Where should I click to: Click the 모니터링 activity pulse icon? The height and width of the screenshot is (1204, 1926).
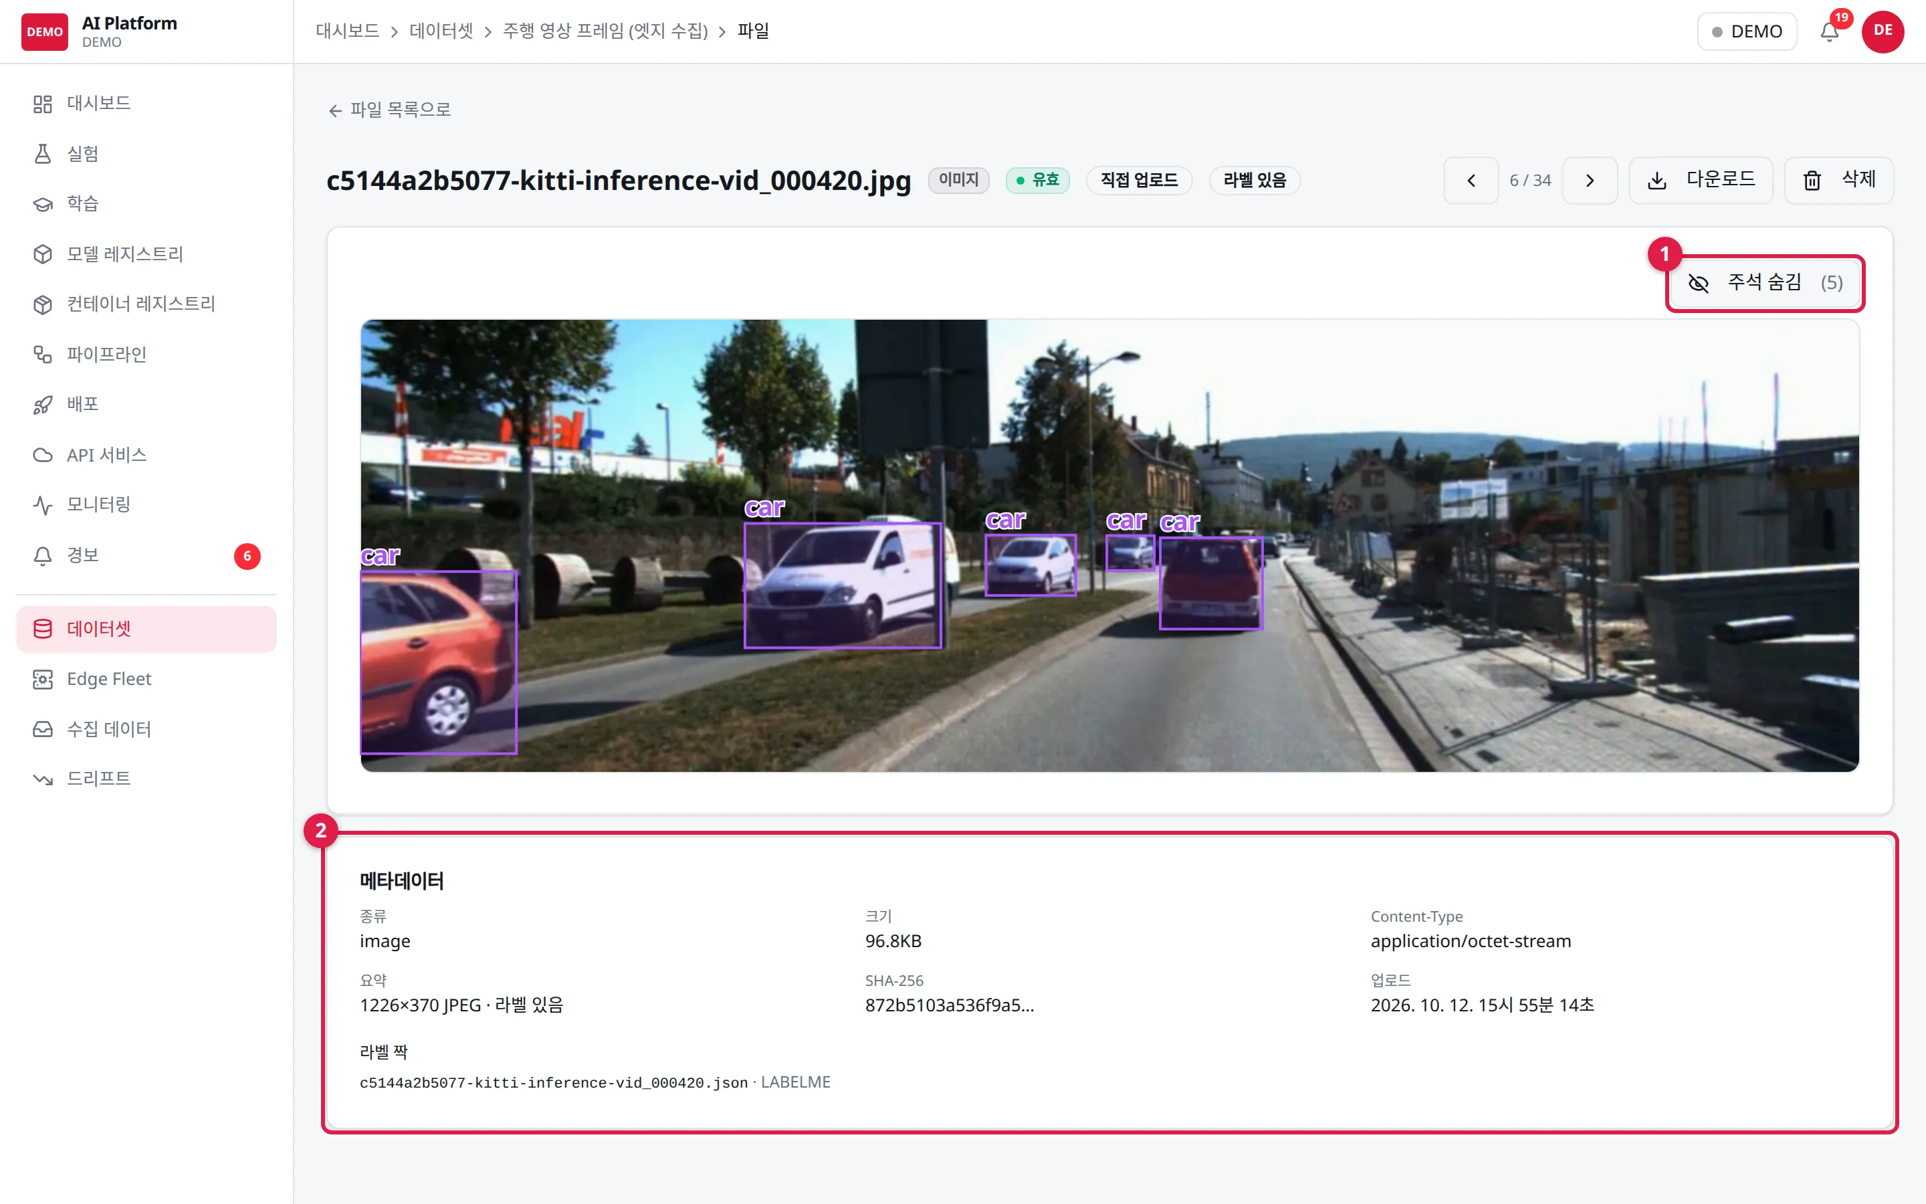point(43,505)
